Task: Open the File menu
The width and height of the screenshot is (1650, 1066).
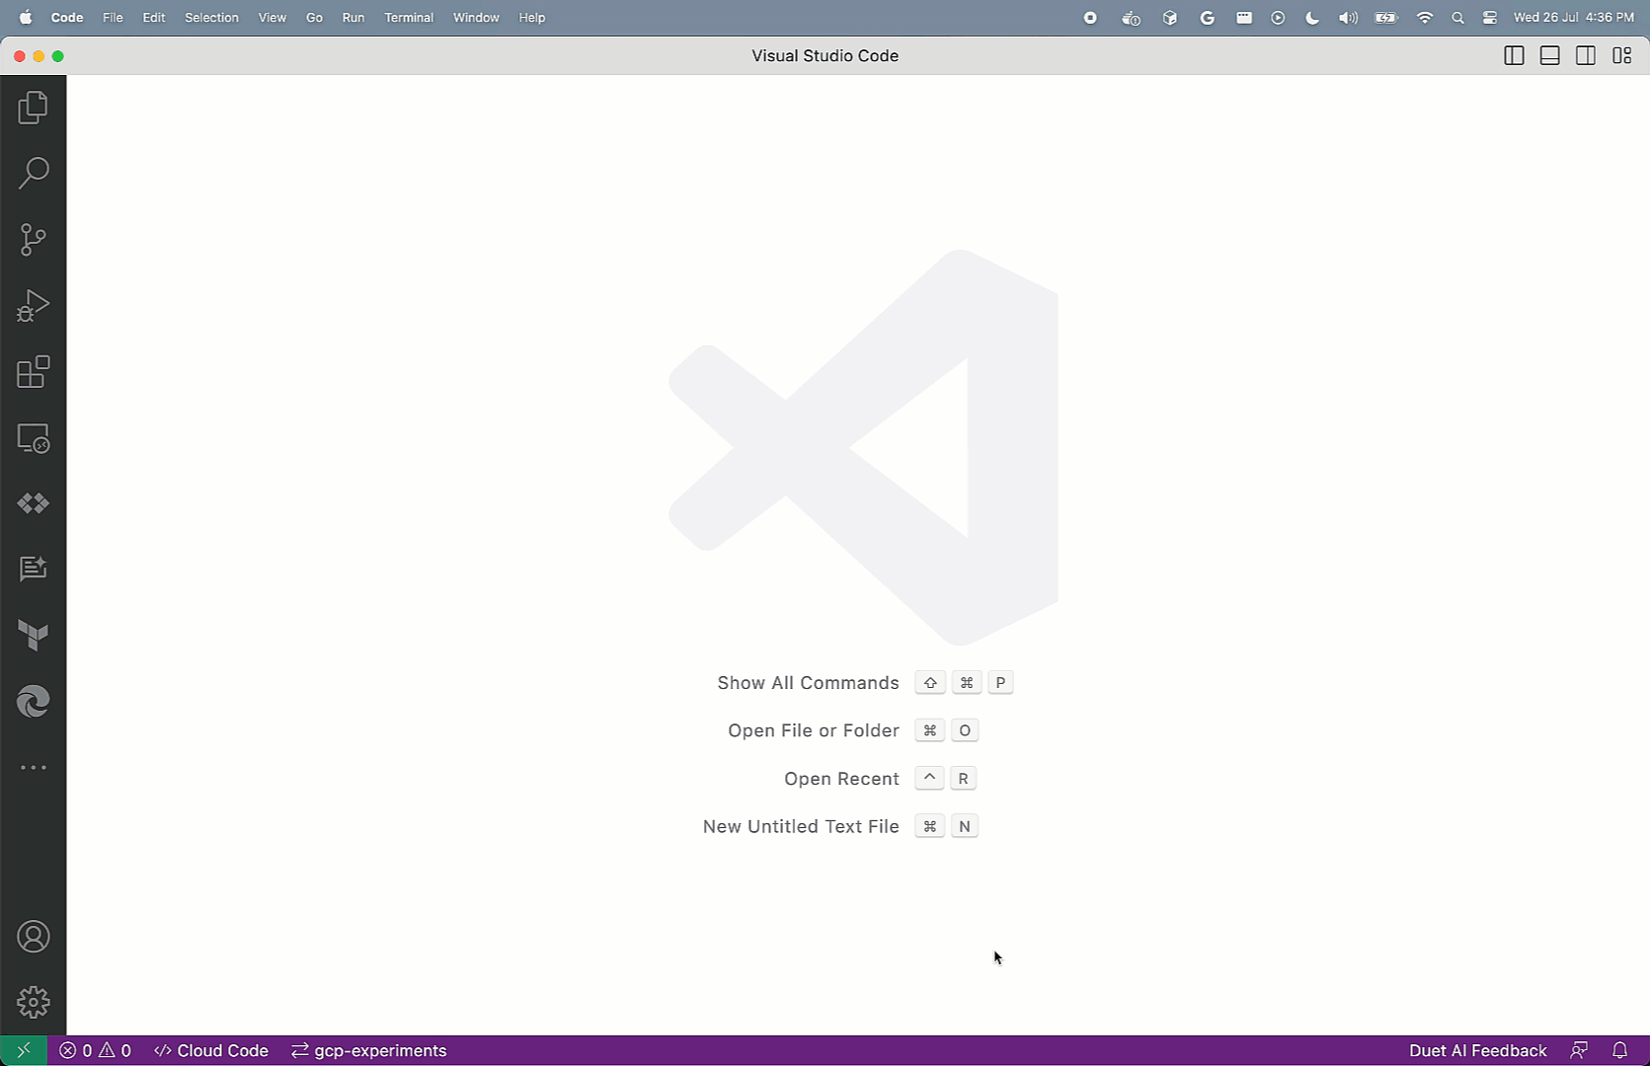Action: [113, 18]
